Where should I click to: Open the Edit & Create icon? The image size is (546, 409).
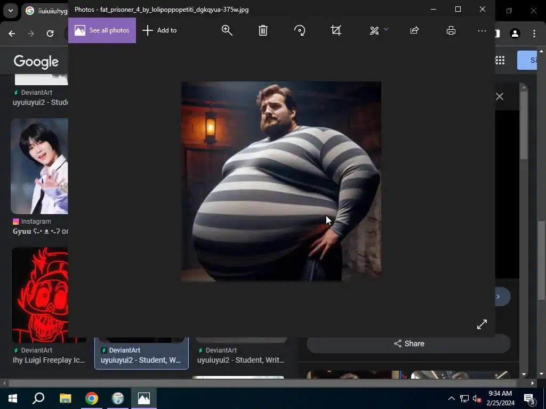[x=374, y=30]
